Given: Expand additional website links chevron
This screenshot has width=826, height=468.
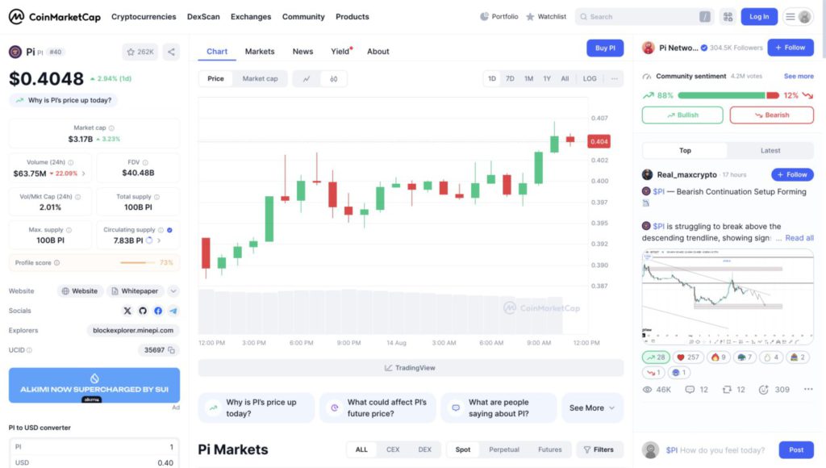Looking at the screenshot, I should click(x=173, y=291).
